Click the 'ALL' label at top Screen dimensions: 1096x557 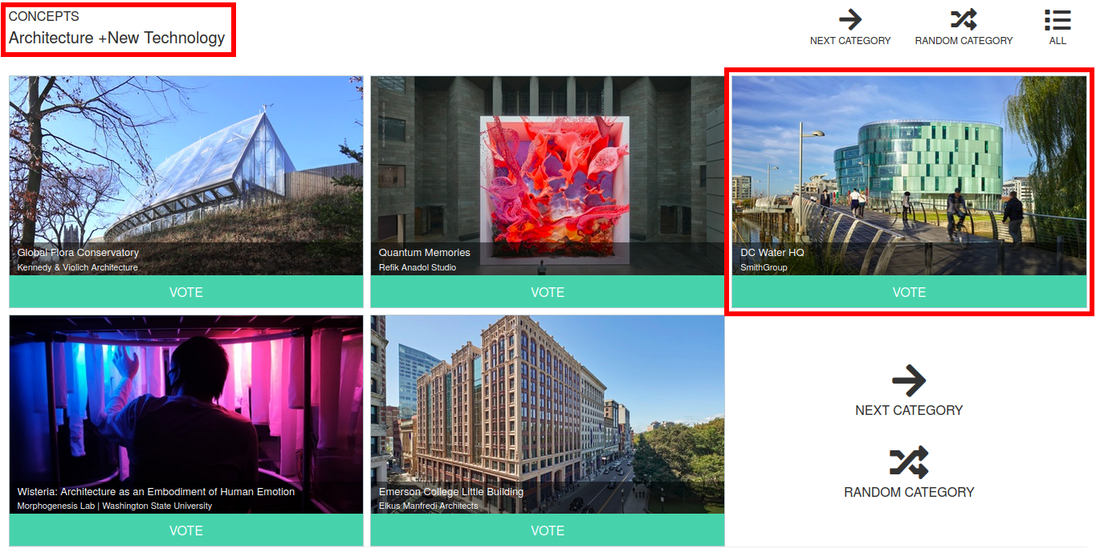1057,41
